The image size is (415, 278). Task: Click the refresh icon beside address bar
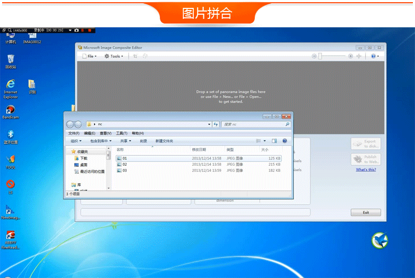pyautogui.click(x=216, y=124)
